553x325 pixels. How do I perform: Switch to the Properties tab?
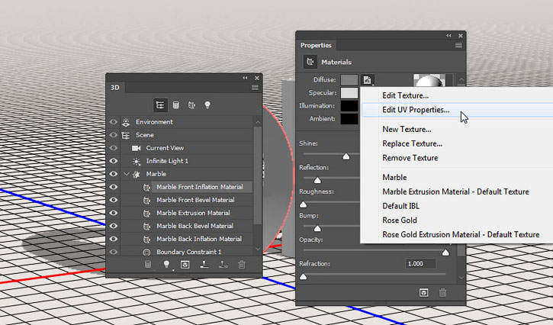point(316,45)
